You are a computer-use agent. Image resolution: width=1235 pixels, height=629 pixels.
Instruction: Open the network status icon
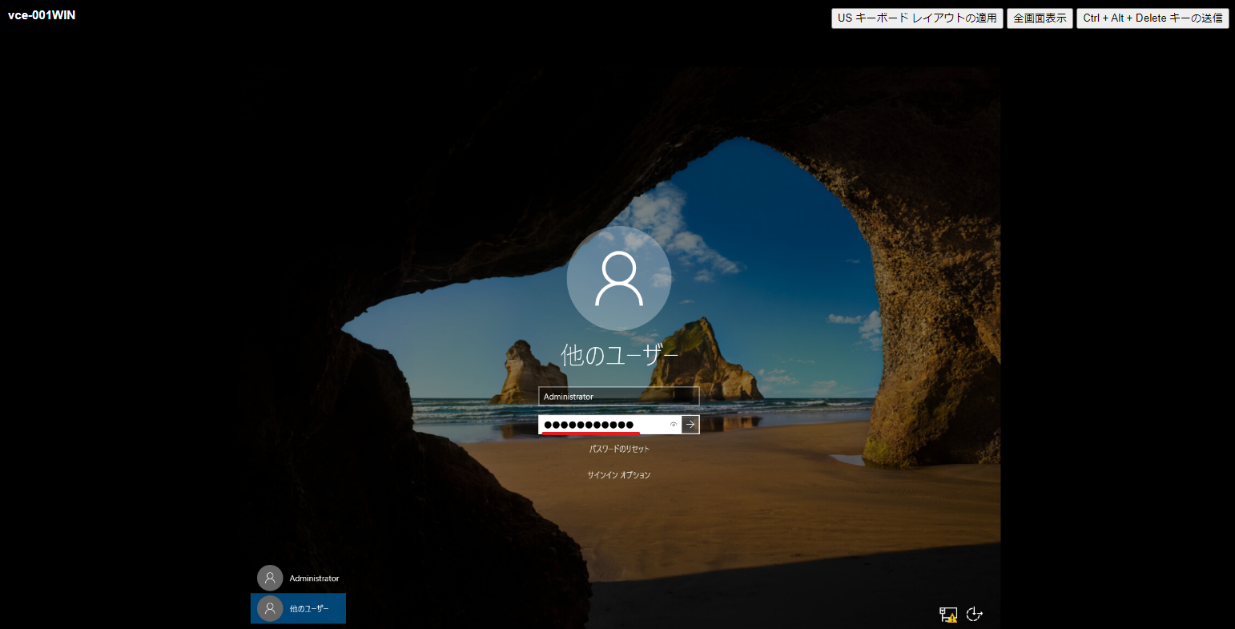pos(948,615)
